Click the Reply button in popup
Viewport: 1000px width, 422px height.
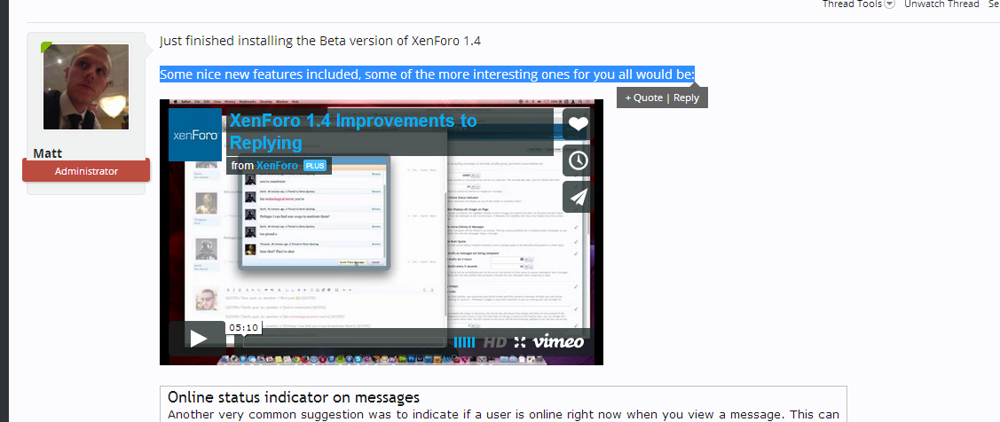point(686,98)
